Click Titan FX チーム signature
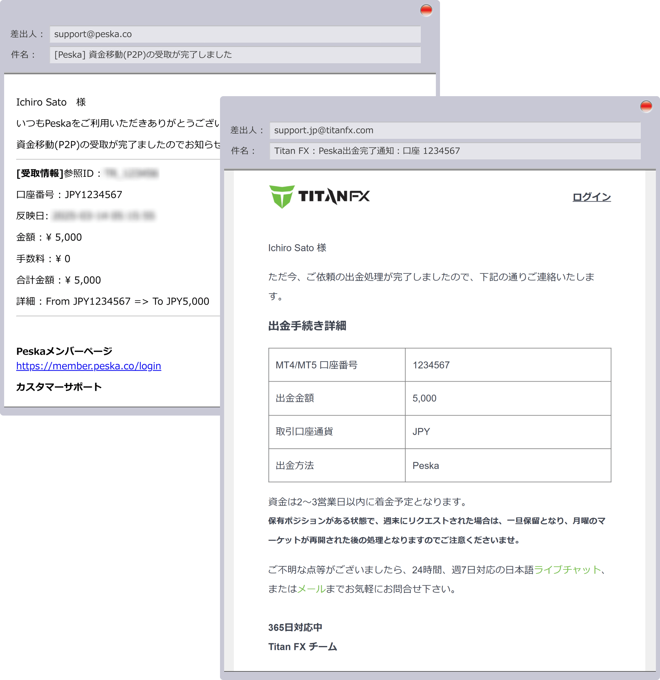The width and height of the screenshot is (660, 680). click(x=302, y=647)
